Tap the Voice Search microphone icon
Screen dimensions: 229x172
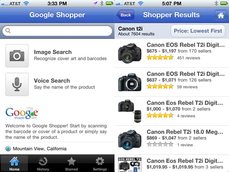tap(17, 84)
